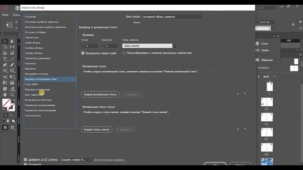Select the Content Collector tool
The width and height of the screenshot is (303, 170).
coord(5,53)
